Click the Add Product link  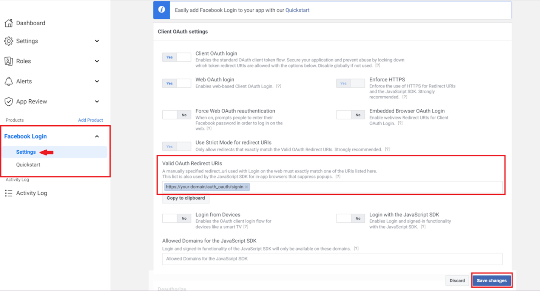coord(91,120)
